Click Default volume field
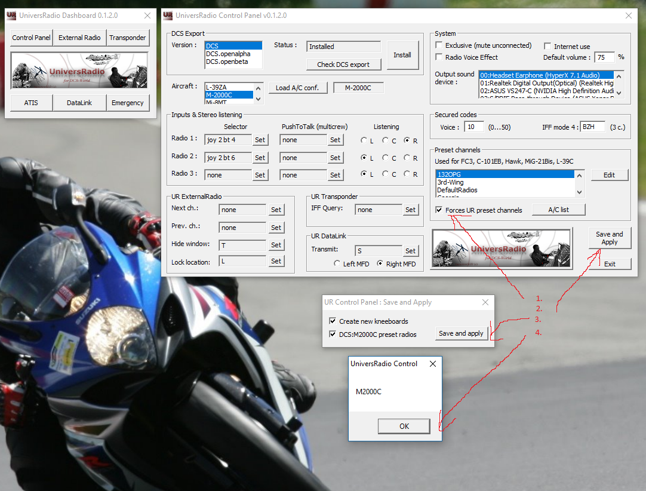 (x=605, y=57)
